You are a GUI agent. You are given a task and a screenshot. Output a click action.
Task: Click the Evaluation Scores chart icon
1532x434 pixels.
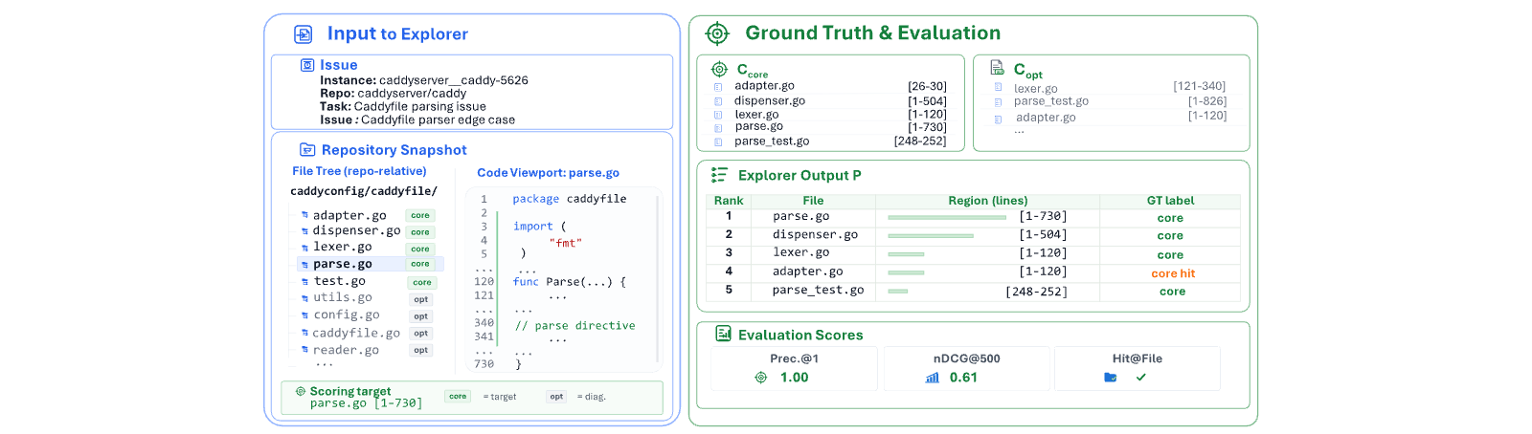[723, 334]
